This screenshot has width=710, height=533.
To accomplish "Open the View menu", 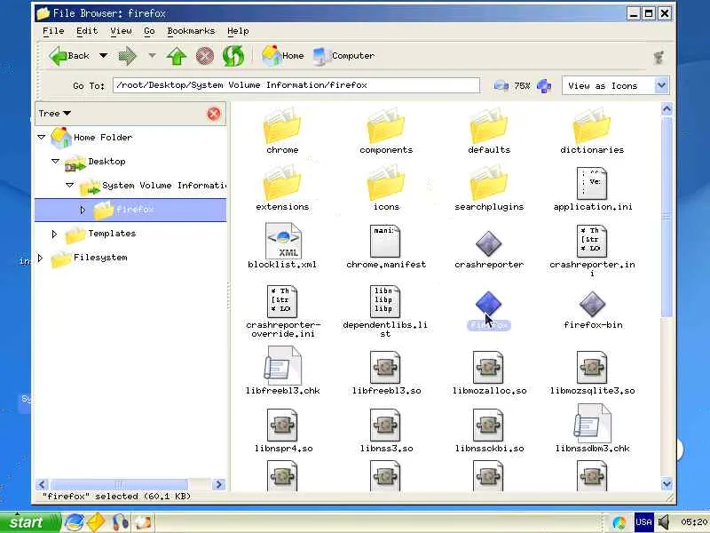I will [121, 31].
